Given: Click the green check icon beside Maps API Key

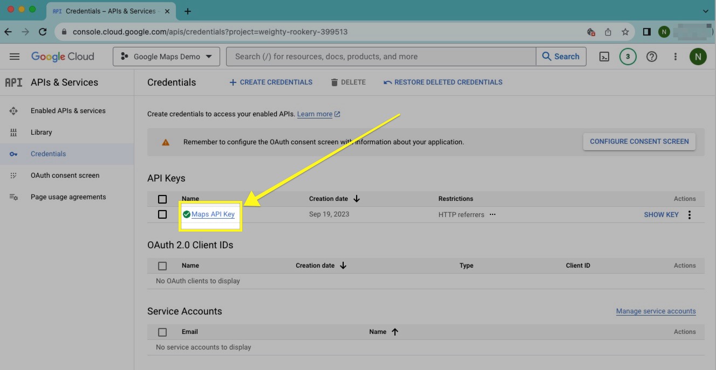Looking at the screenshot, I should (x=187, y=214).
